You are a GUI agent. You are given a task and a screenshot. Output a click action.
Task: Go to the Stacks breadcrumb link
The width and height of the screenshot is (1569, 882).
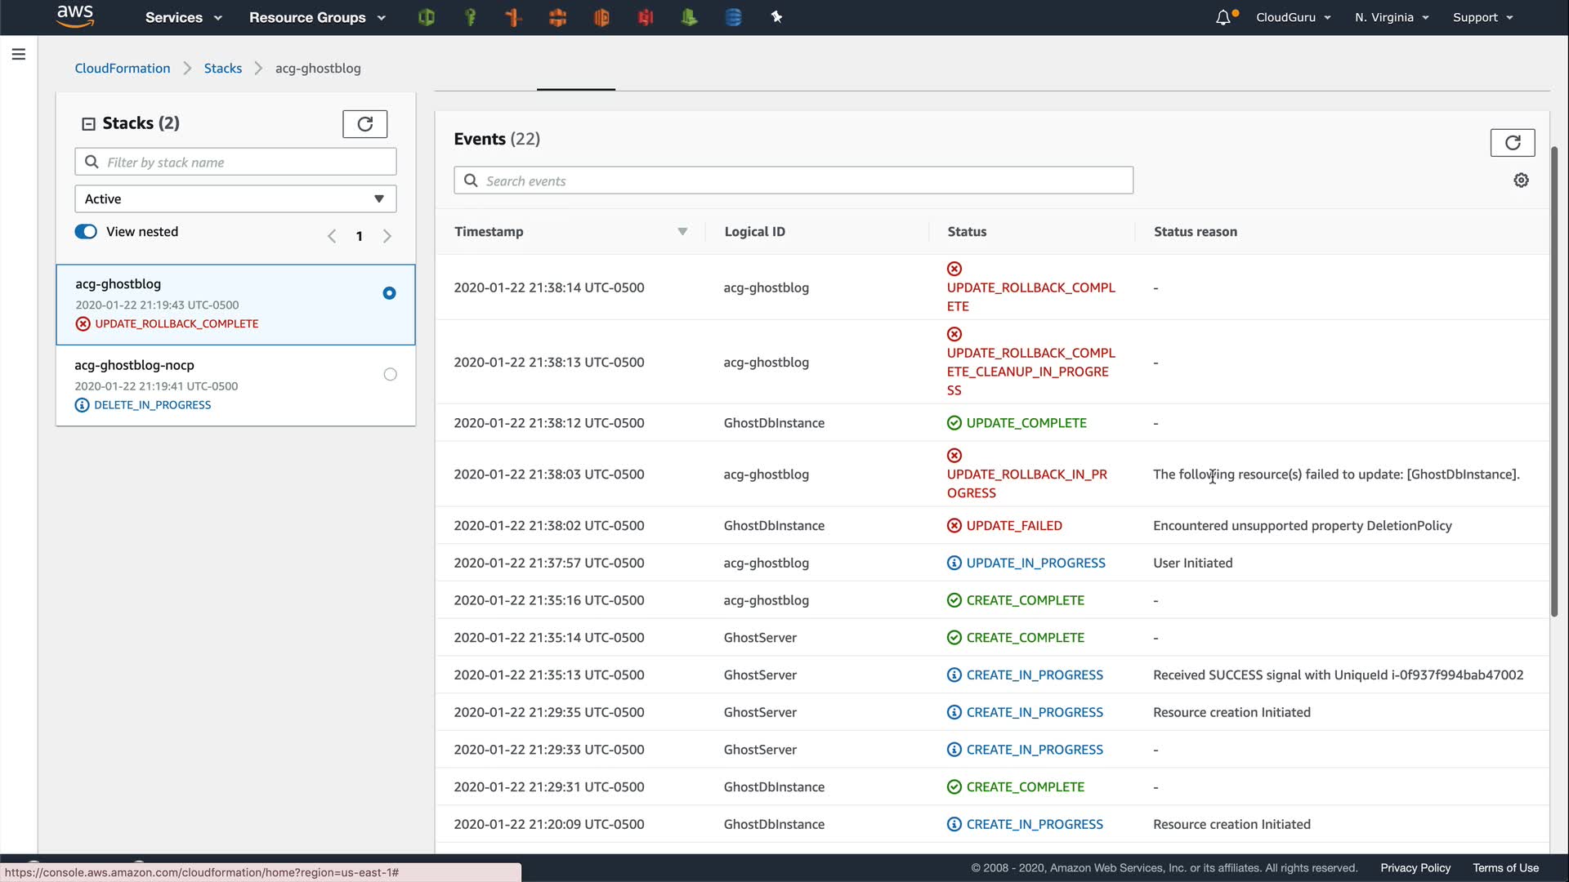click(x=222, y=68)
